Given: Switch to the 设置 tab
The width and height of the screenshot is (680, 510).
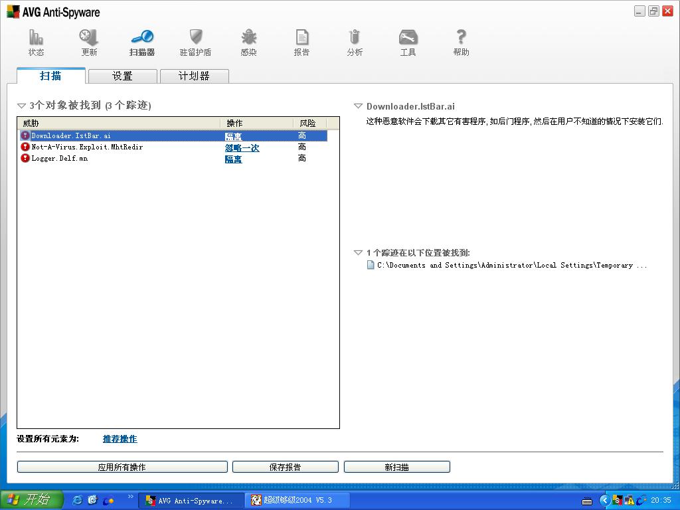Looking at the screenshot, I should click(123, 76).
